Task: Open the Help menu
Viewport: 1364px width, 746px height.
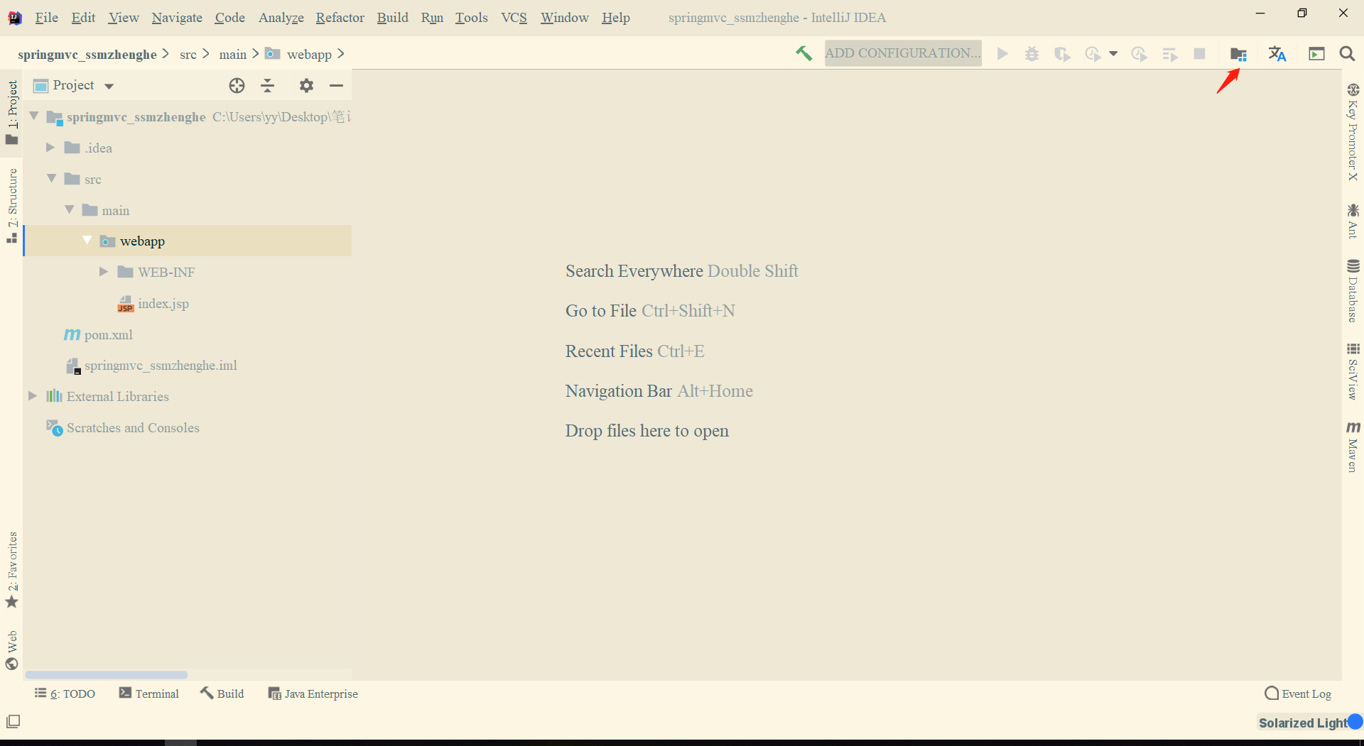Action: [x=616, y=18]
